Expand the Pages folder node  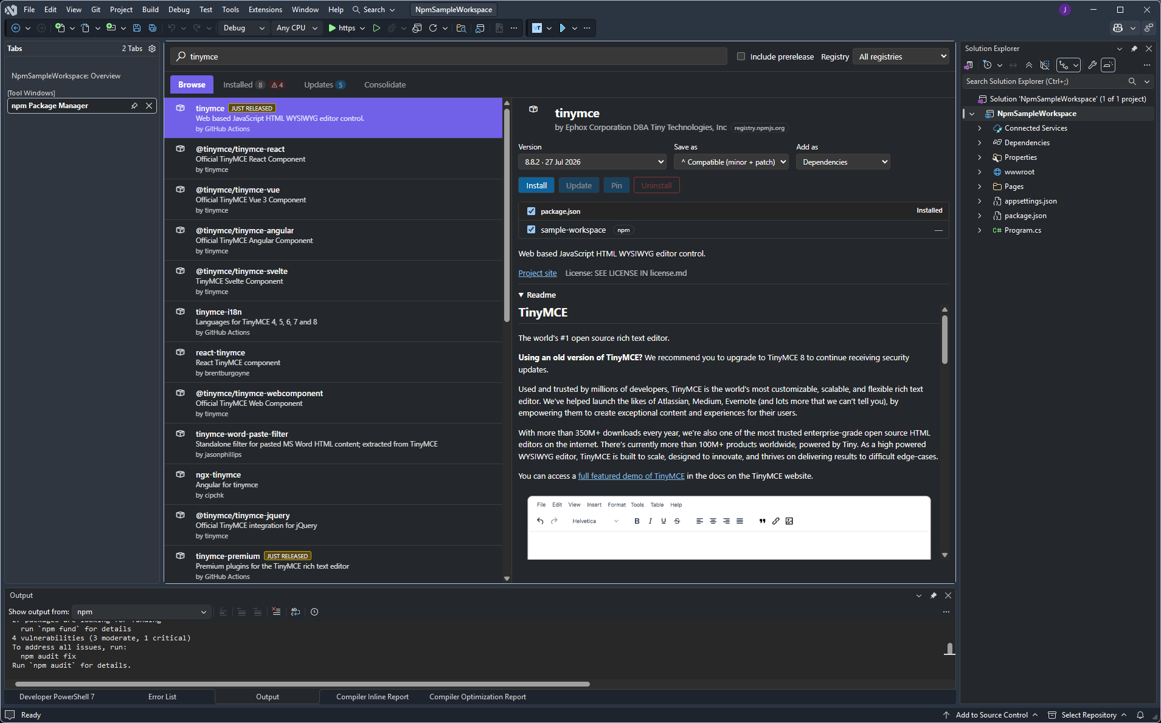click(979, 187)
